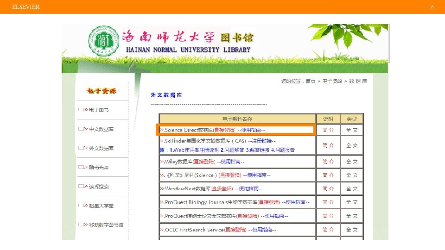Screen dimensions: 445x250
Task: Open 使用指南 for OCLC FirstSearch Service
Action: tap(262, 229)
